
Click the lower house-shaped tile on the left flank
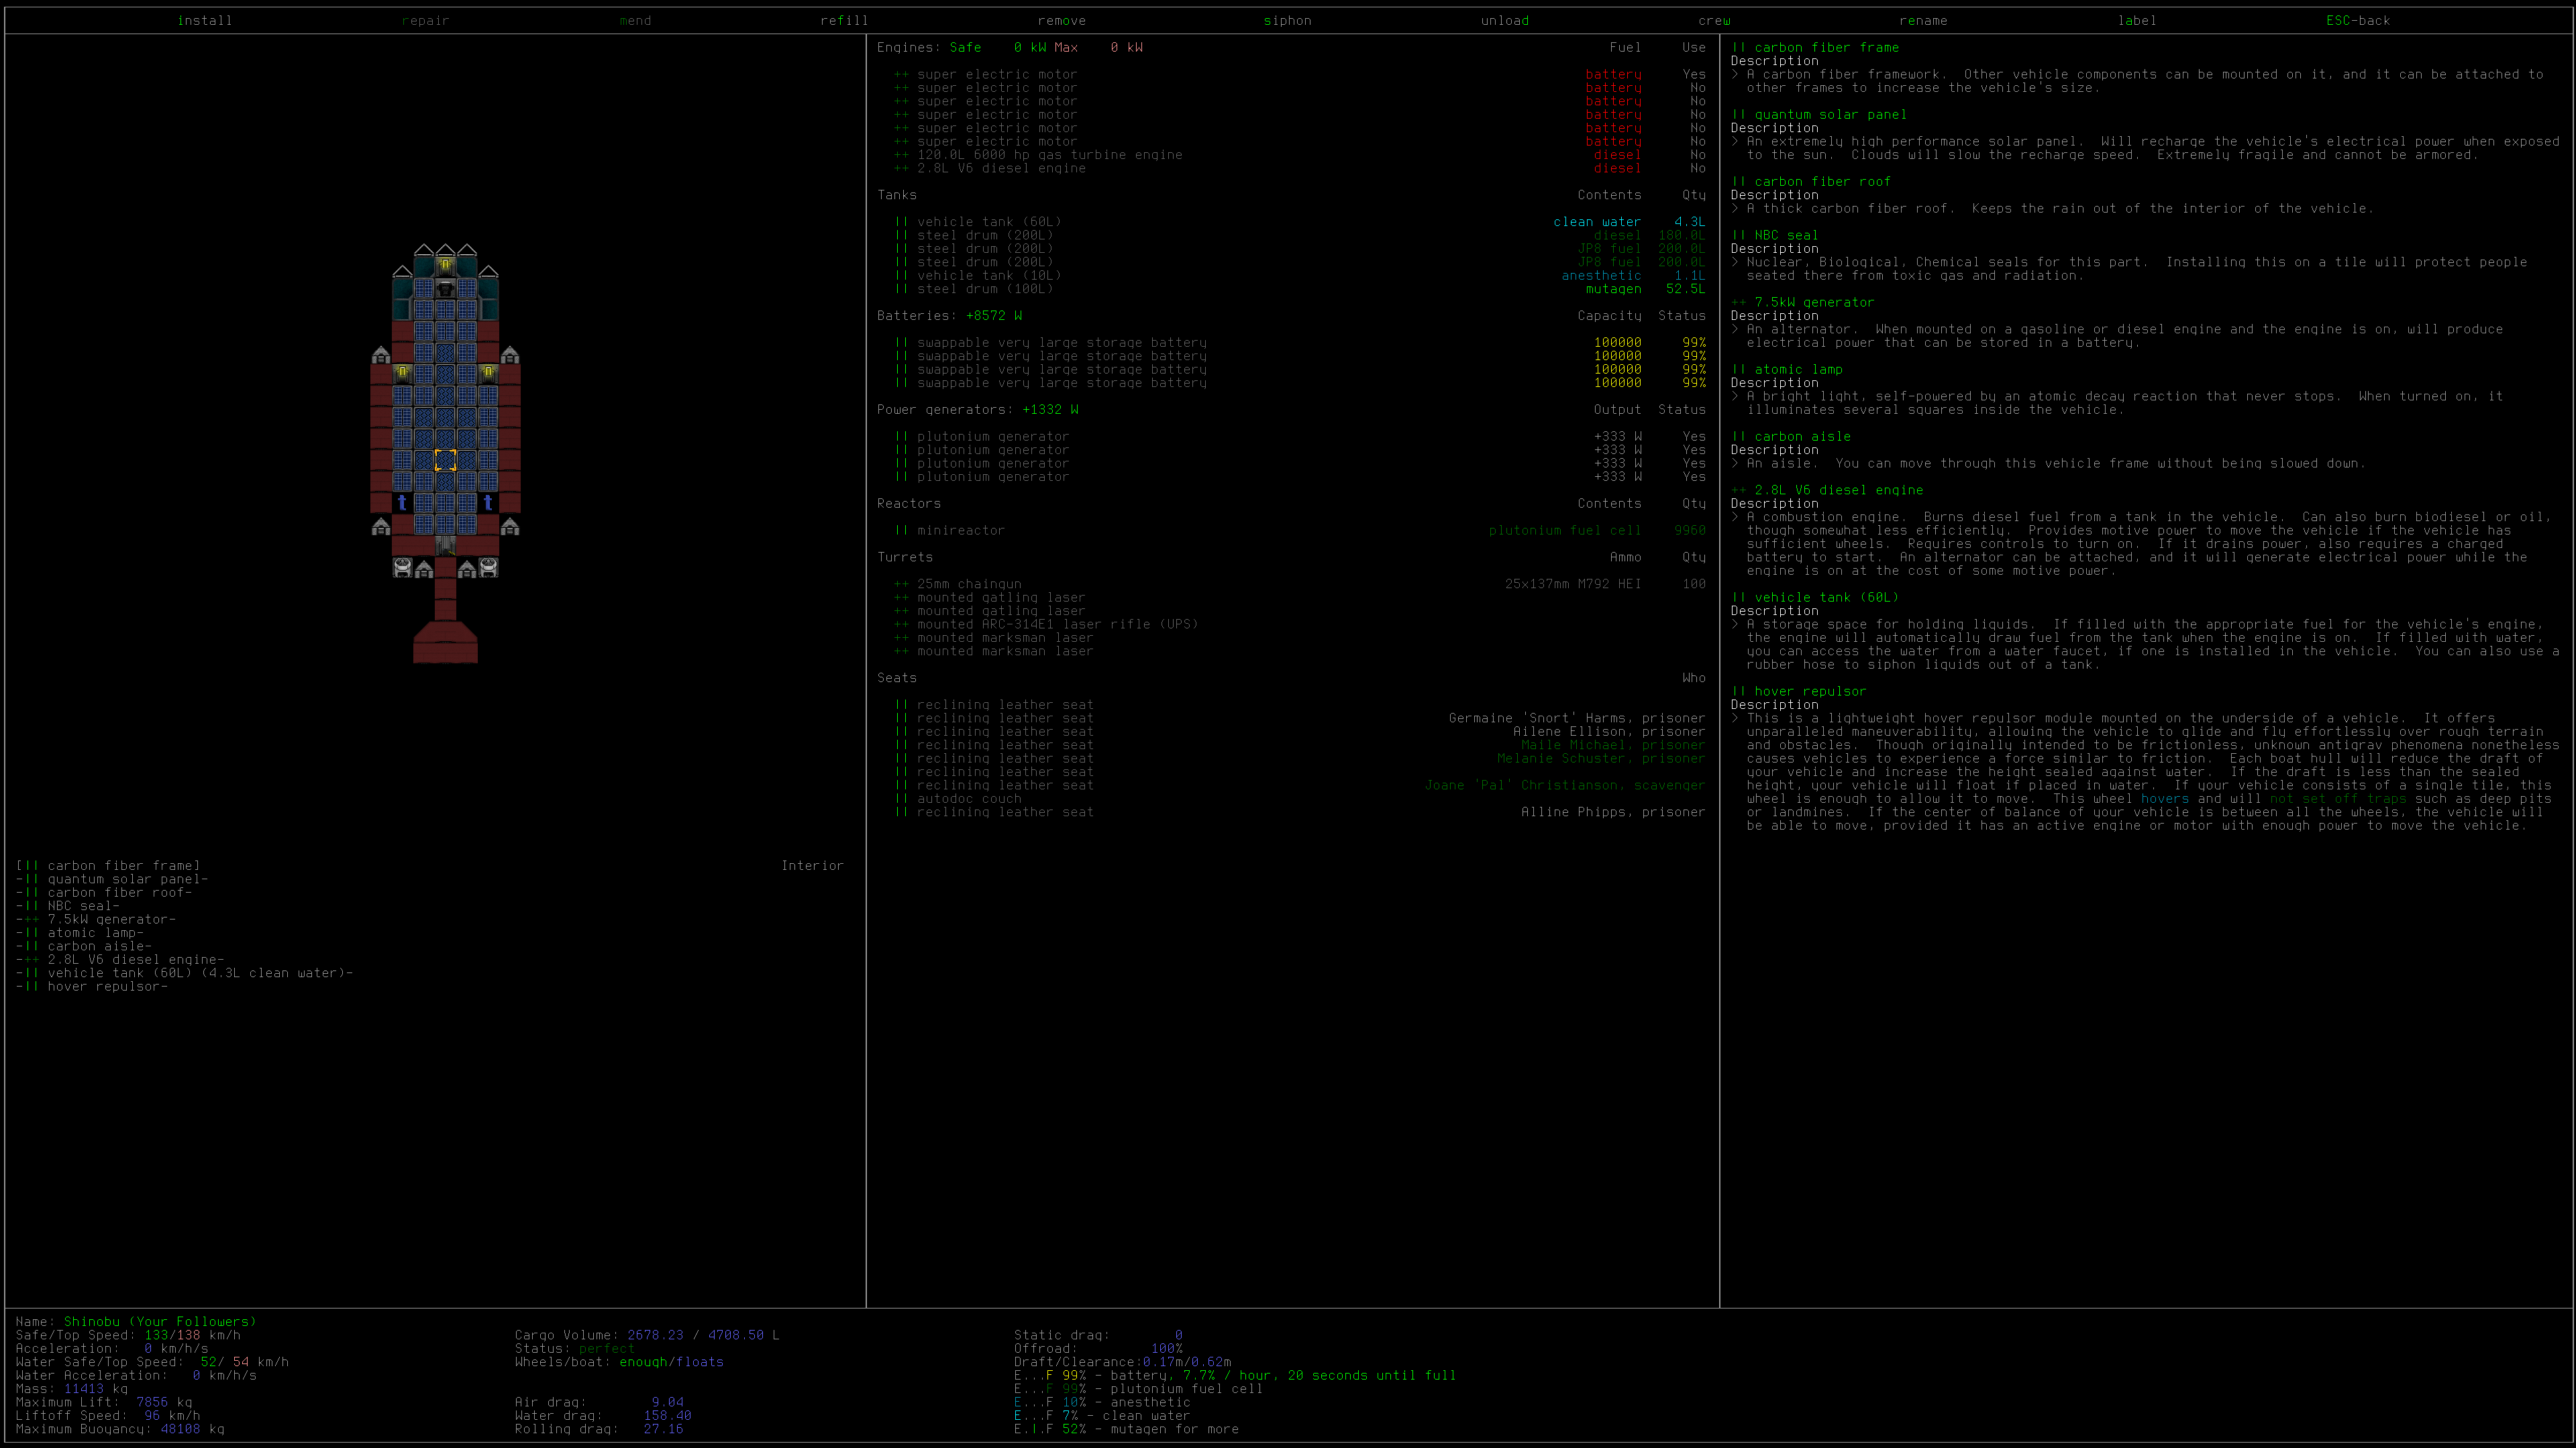pos(380,526)
